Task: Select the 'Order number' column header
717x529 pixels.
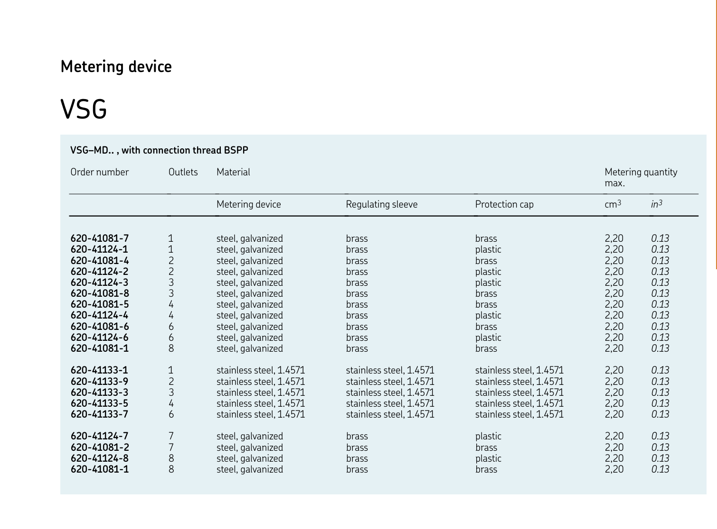Action: tap(99, 172)
